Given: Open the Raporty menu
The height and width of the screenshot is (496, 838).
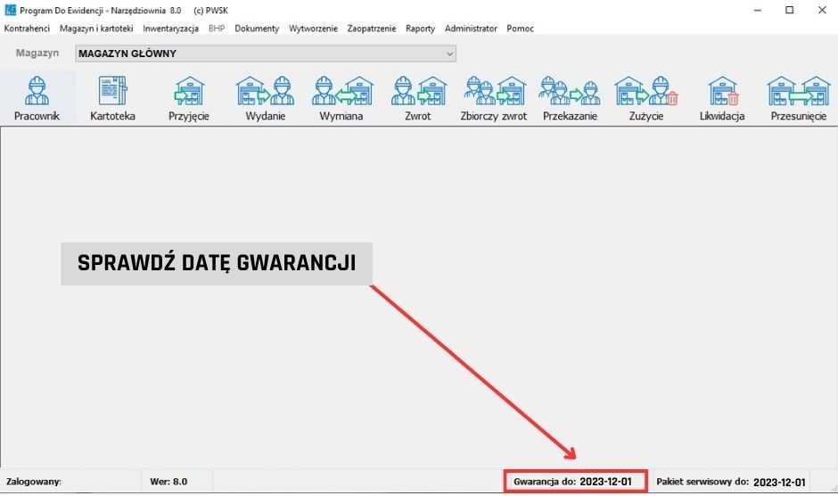Looking at the screenshot, I should pos(420,29).
